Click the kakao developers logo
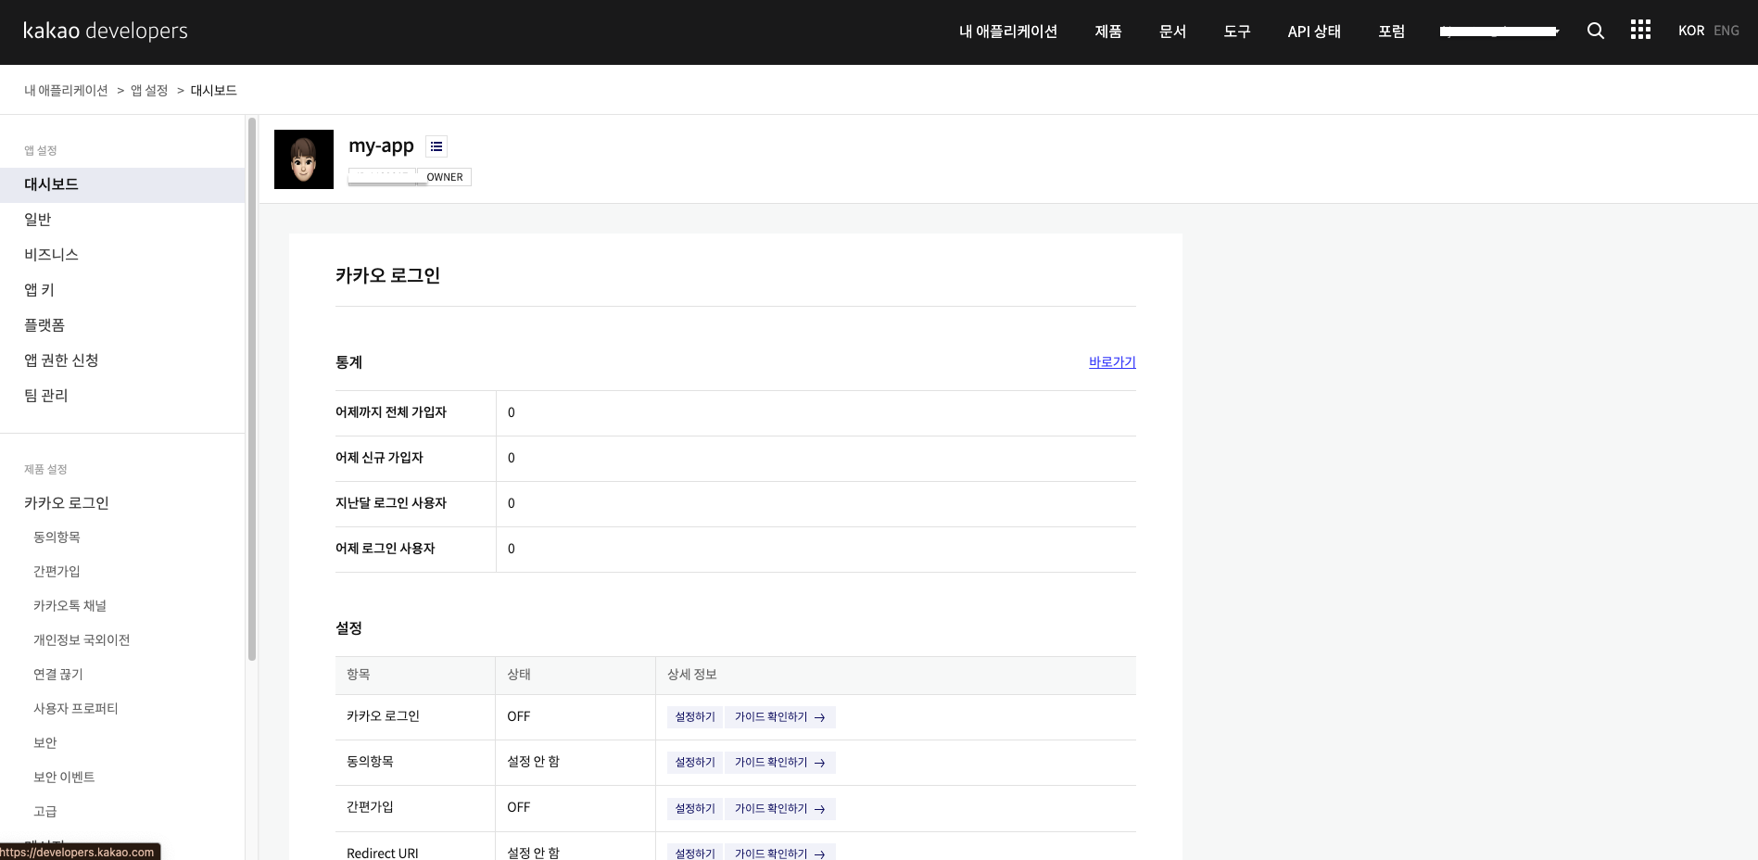Screen dimensions: 1758x860 click(106, 31)
